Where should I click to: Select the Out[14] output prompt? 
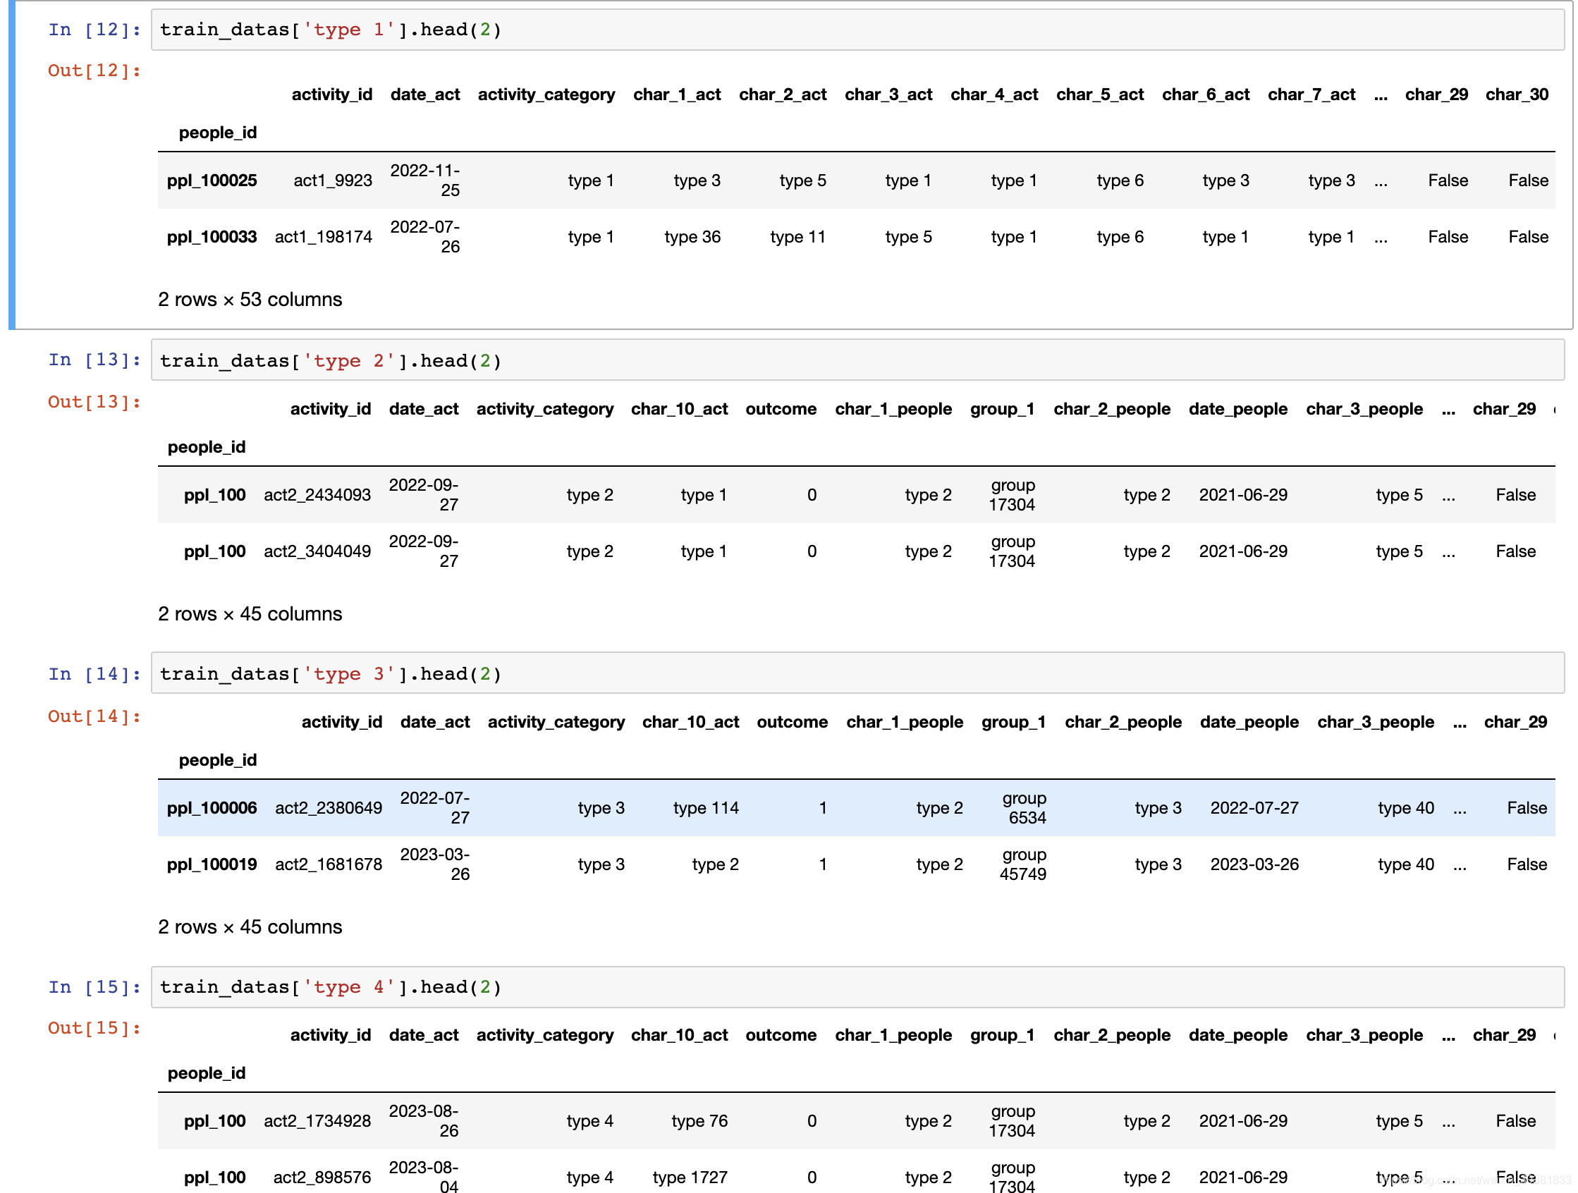click(x=94, y=716)
